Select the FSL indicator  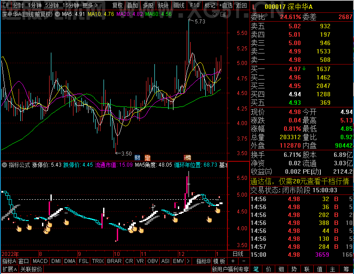point(84,261)
